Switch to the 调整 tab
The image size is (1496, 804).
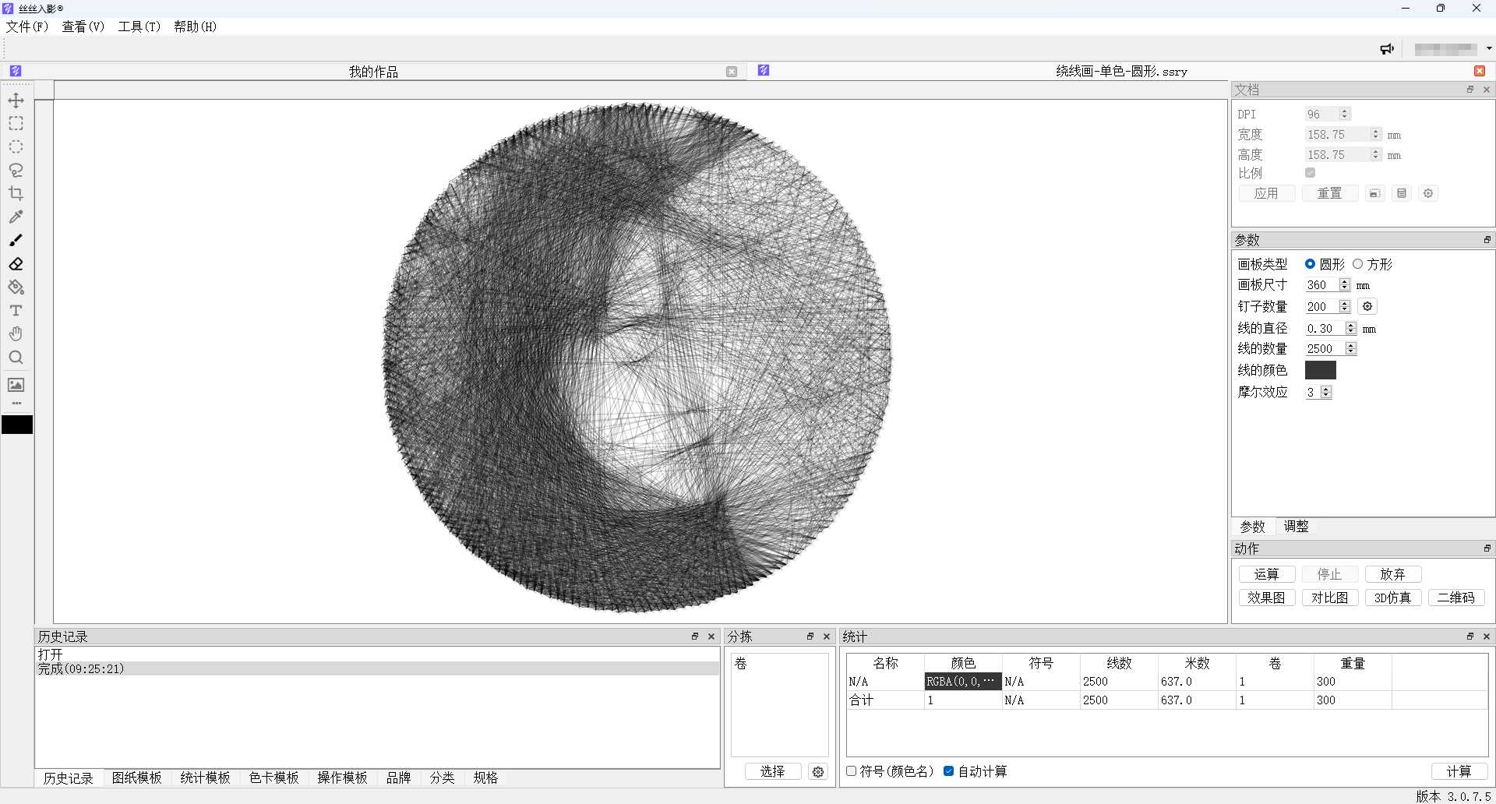point(1296,527)
